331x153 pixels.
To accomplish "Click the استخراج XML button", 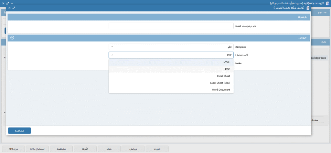I will pos(37,149).
